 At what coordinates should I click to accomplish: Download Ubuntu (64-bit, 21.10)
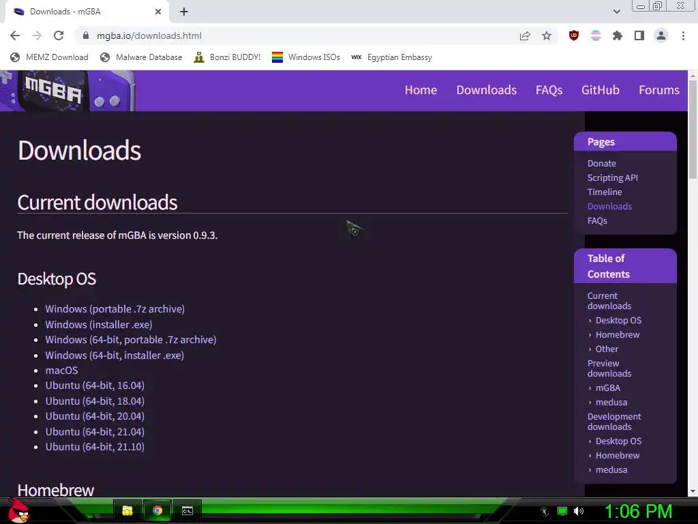coord(95,447)
